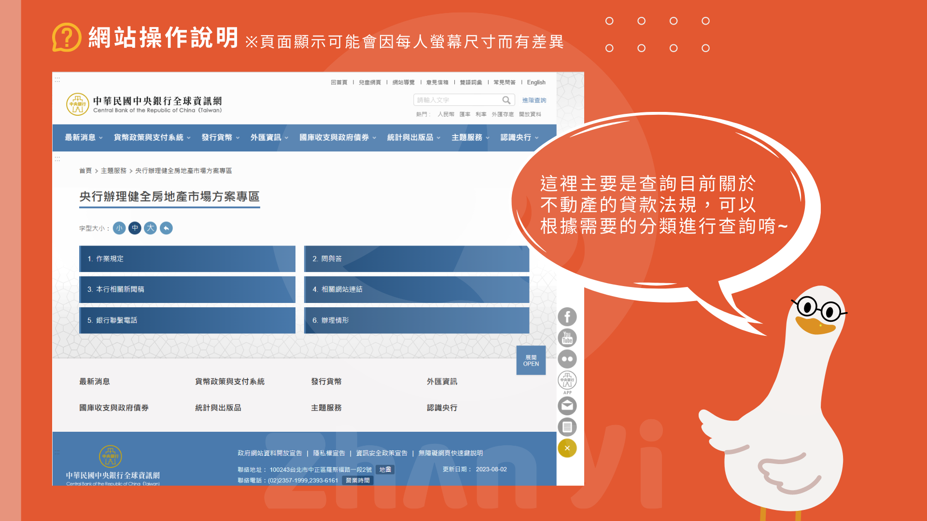Open 進階查詢 advanced search
927x521 pixels.
point(534,100)
